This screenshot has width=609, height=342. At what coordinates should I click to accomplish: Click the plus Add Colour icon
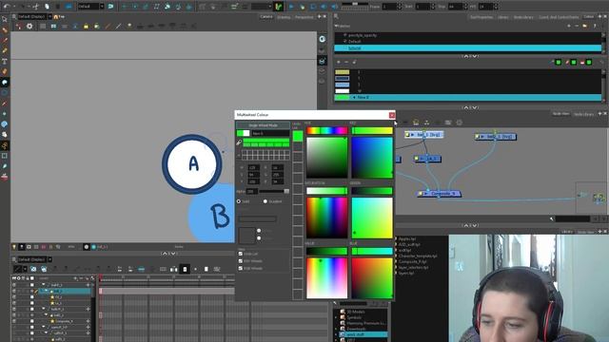(339, 62)
